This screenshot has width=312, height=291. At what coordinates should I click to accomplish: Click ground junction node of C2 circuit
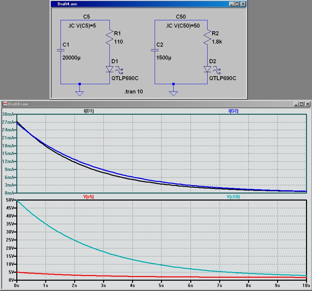point(174,84)
